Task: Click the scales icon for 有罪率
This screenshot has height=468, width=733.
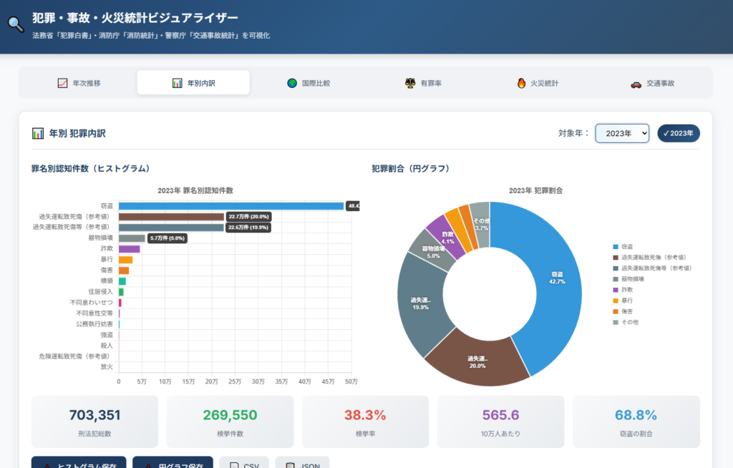Action: pyautogui.click(x=410, y=83)
